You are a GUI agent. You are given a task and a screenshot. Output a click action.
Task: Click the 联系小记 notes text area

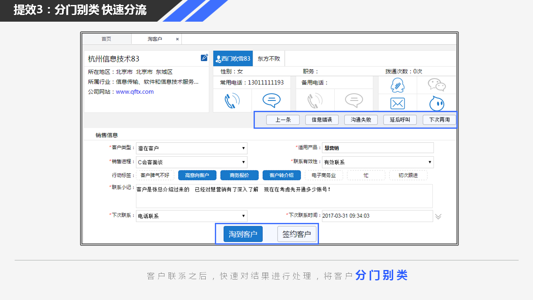coord(284,196)
